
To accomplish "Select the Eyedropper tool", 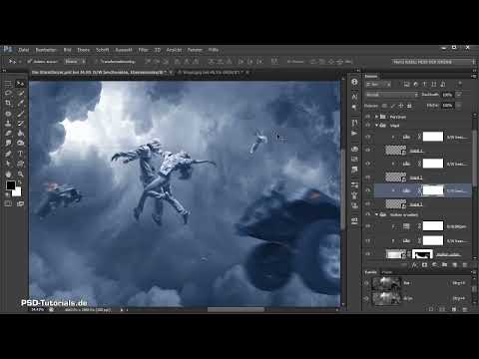I will [x=20, y=104].
